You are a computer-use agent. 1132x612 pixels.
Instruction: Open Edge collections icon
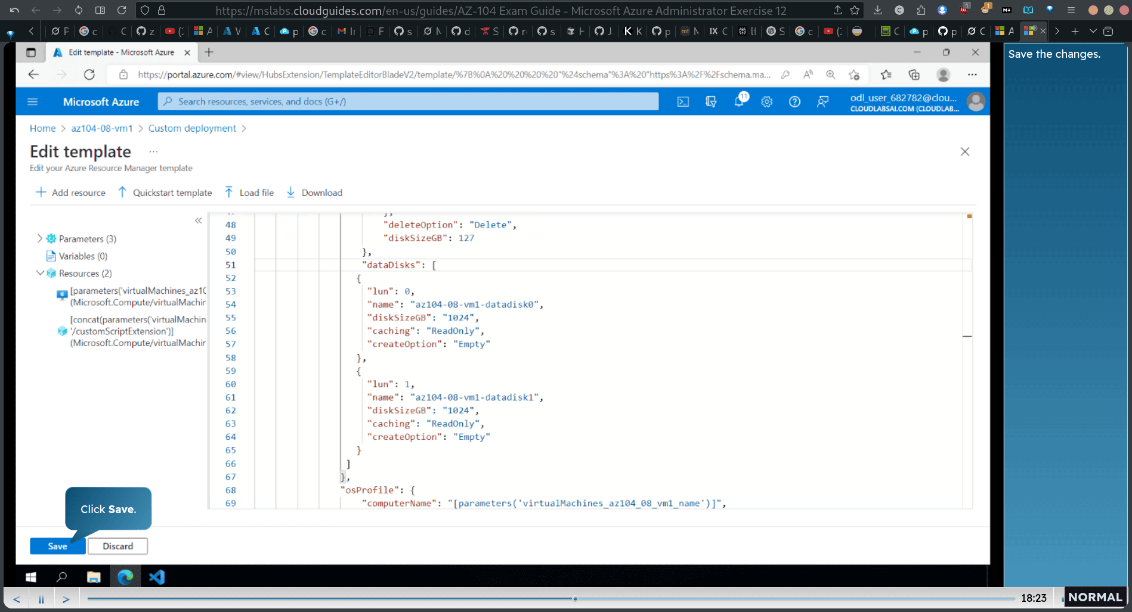point(914,74)
